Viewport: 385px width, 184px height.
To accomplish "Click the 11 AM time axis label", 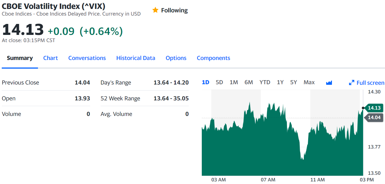I will pyautogui.click(x=317, y=180).
